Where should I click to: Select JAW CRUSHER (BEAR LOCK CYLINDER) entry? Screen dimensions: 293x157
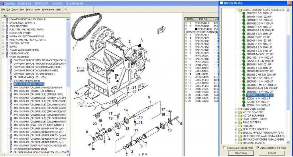(x=38, y=125)
